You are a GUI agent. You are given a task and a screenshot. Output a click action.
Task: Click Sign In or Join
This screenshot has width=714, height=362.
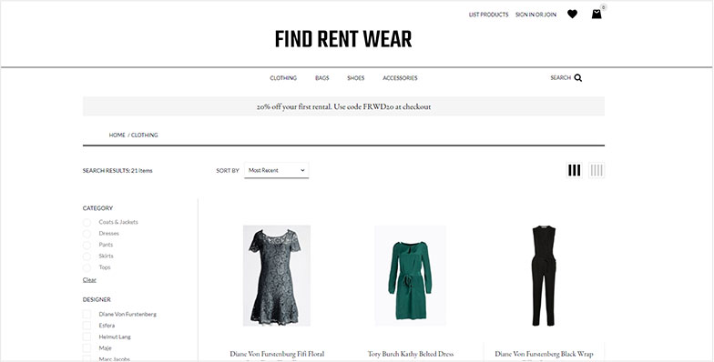[x=535, y=15]
